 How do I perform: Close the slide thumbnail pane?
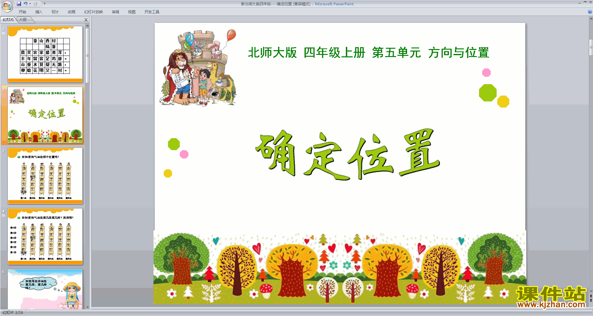coord(86,20)
